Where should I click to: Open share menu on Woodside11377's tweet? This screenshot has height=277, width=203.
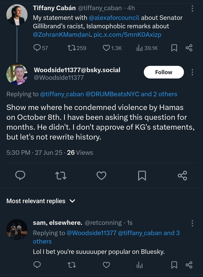coord(183,175)
